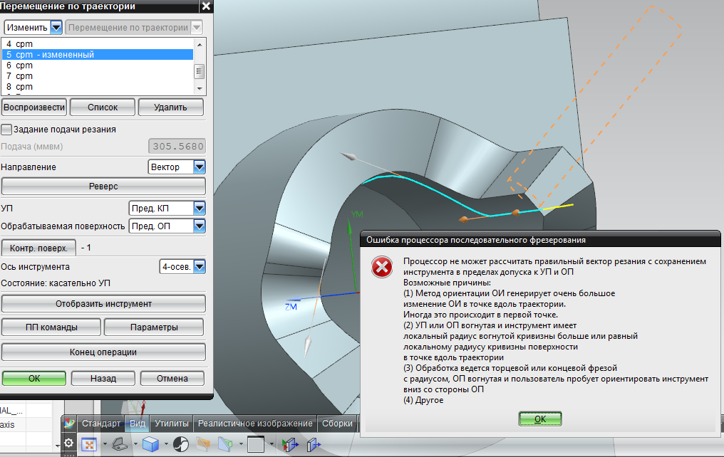
Task: Click the list scrollbar down arrow
Action: tap(199, 88)
